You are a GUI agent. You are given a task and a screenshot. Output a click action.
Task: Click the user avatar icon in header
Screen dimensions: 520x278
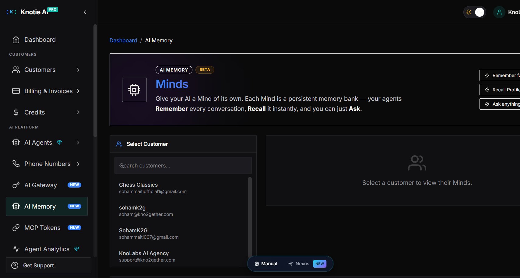click(499, 12)
